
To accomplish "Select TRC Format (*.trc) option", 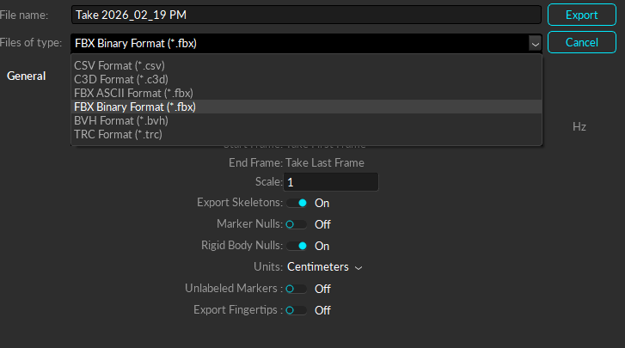I will [118, 134].
